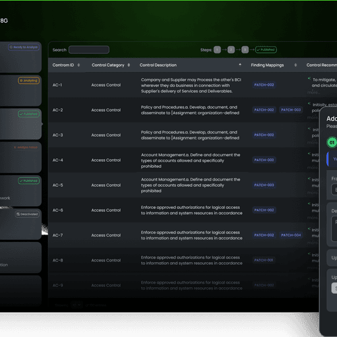Sort Finding Mappings column with arrows
The height and width of the screenshot is (337, 337).
click(295, 65)
